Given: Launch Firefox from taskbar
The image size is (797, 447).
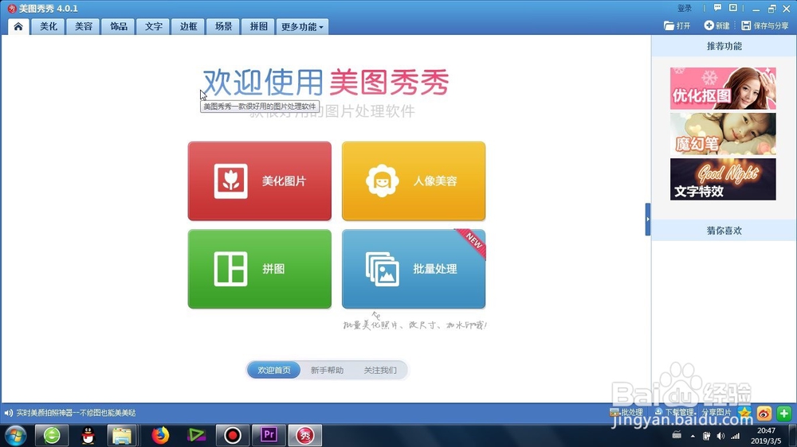Looking at the screenshot, I should click(160, 435).
